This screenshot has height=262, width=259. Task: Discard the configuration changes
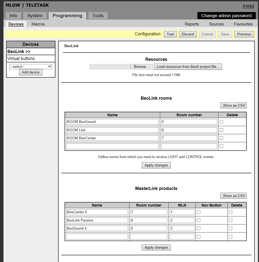click(188, 34)
